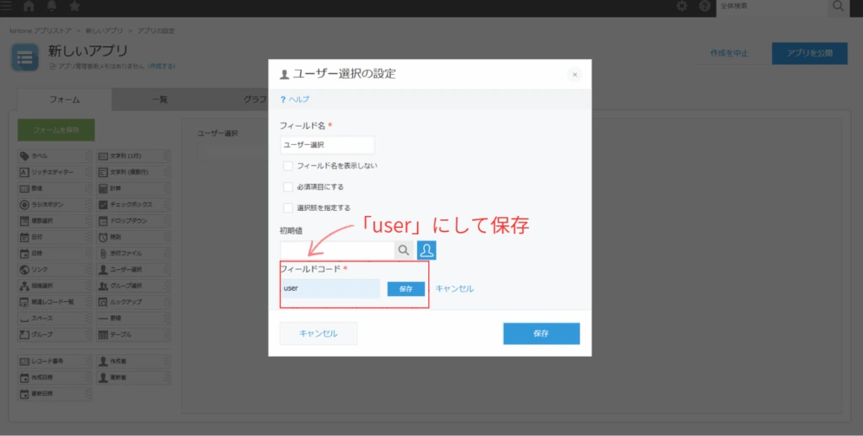This screenshot has width=863, height=436.
Task: Enable 必須項目にする checkbox
Action: coord(288,186)
